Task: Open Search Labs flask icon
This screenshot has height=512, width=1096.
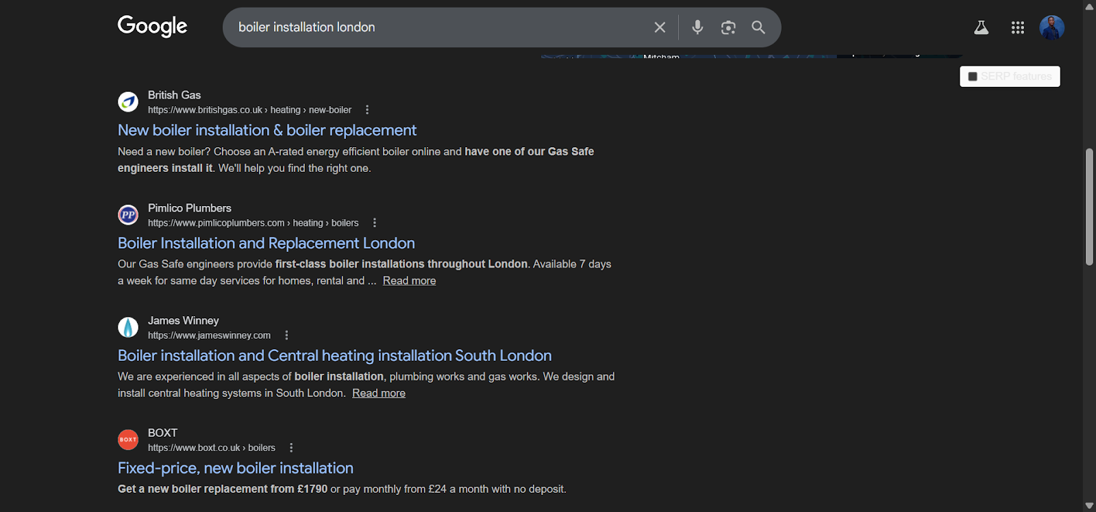Action: point(981,27)
